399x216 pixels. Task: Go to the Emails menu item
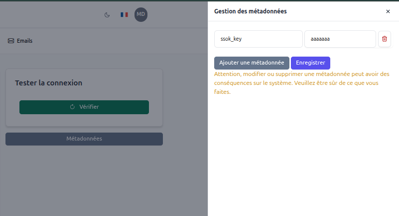tap(24, 41)
